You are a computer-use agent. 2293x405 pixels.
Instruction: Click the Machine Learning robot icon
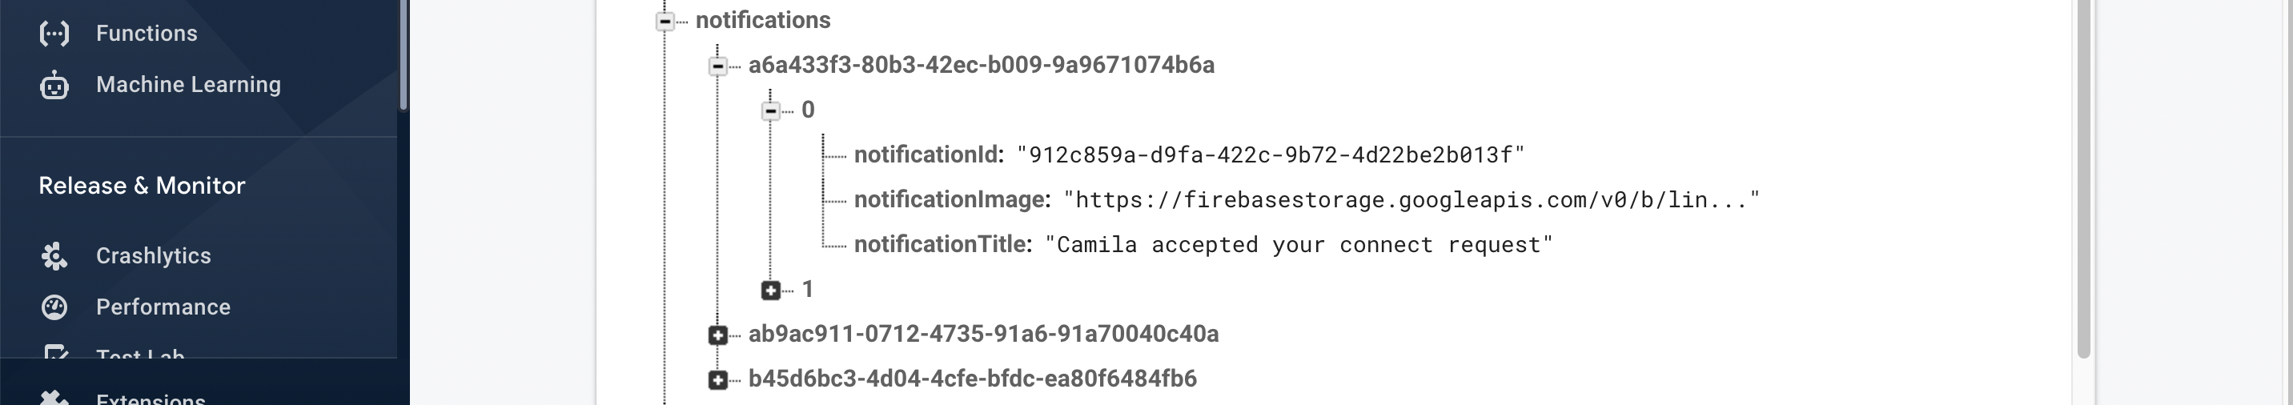[54, 86]
